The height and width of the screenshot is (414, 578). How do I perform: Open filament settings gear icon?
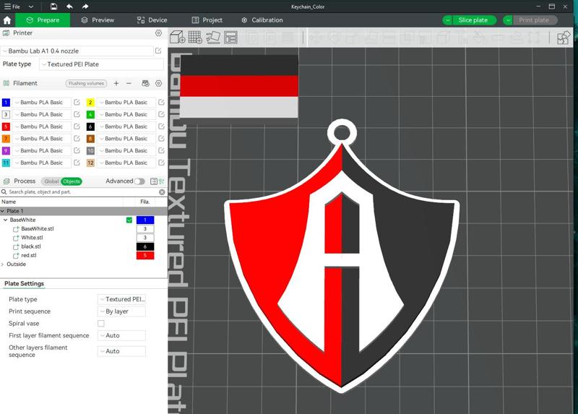(x=158, y=83)
